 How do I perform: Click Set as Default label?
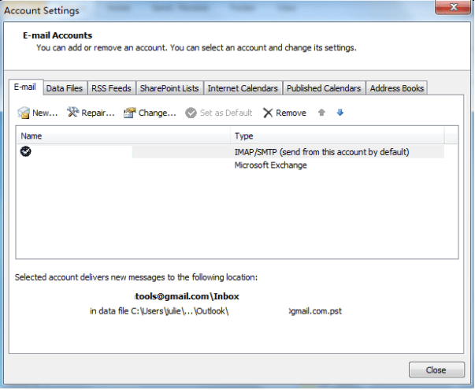pyautogui.click(x=226, y=113)
